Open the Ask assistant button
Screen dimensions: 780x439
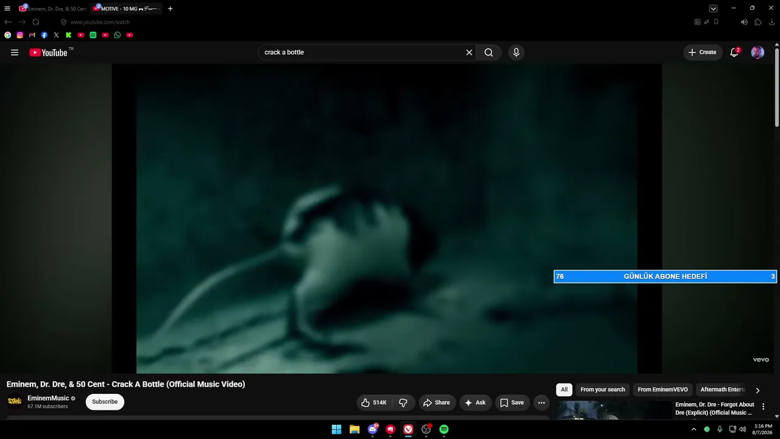pos(475,402)
